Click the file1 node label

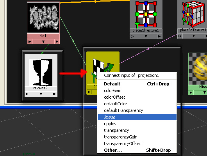43,36
